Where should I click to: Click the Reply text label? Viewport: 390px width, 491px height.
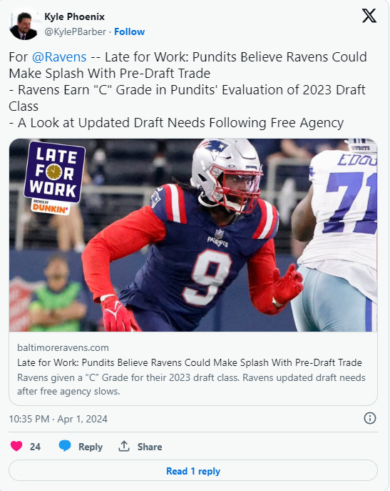click(91, 447)
